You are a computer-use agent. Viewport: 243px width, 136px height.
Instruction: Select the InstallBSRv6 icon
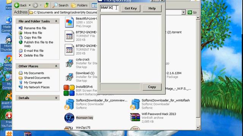[69, 90]
